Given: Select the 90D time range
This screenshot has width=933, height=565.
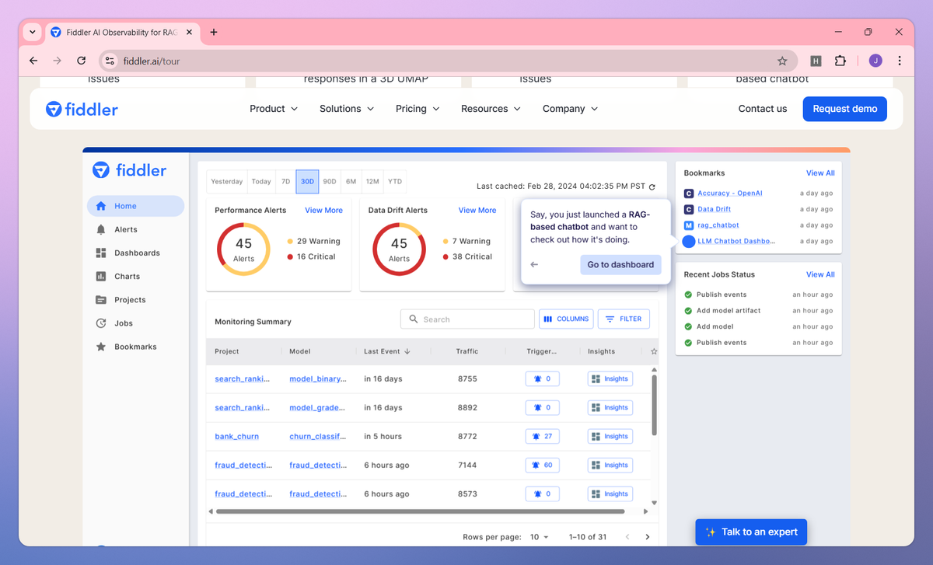Looking at the screenshot, I should coord(330,181).
